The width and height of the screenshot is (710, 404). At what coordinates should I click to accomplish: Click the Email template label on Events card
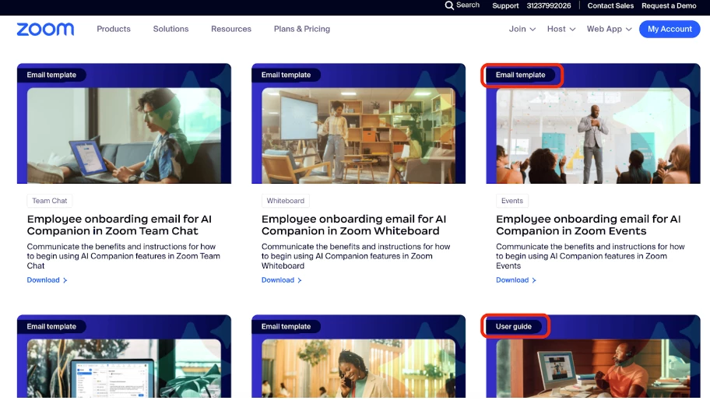[521, 75]
